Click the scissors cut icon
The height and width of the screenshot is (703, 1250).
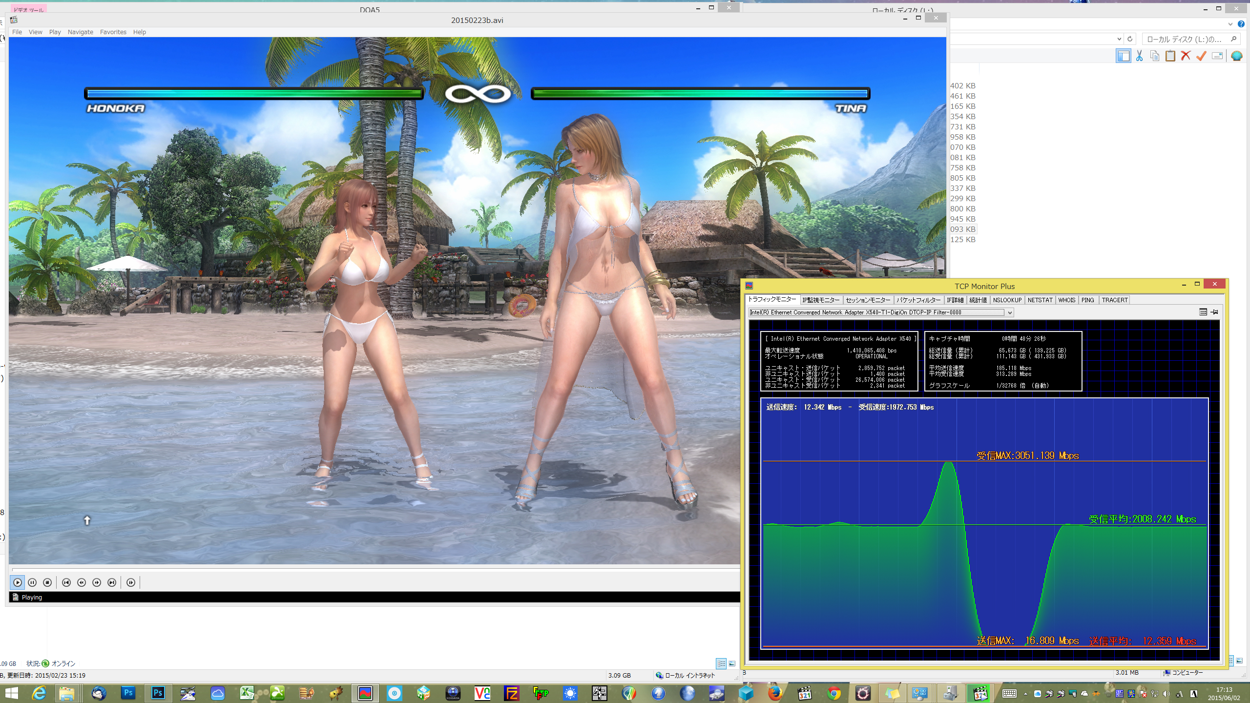coord(1139,56)
